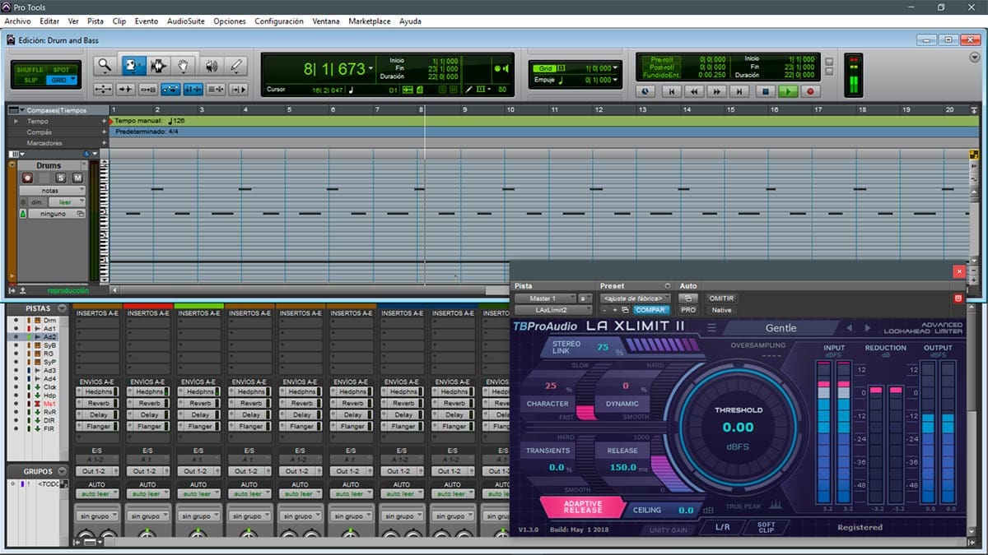Toggle Adaptive Release in the limiter
The height and width of the screenshot is (555, 988).
point(583,506)
